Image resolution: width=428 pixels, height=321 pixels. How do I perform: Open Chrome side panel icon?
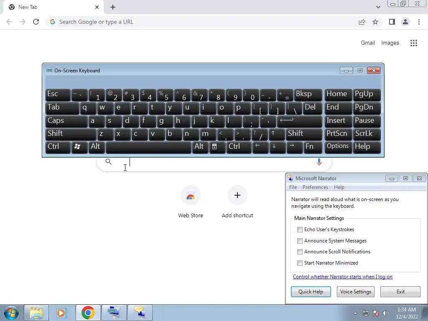coord(392,22)
